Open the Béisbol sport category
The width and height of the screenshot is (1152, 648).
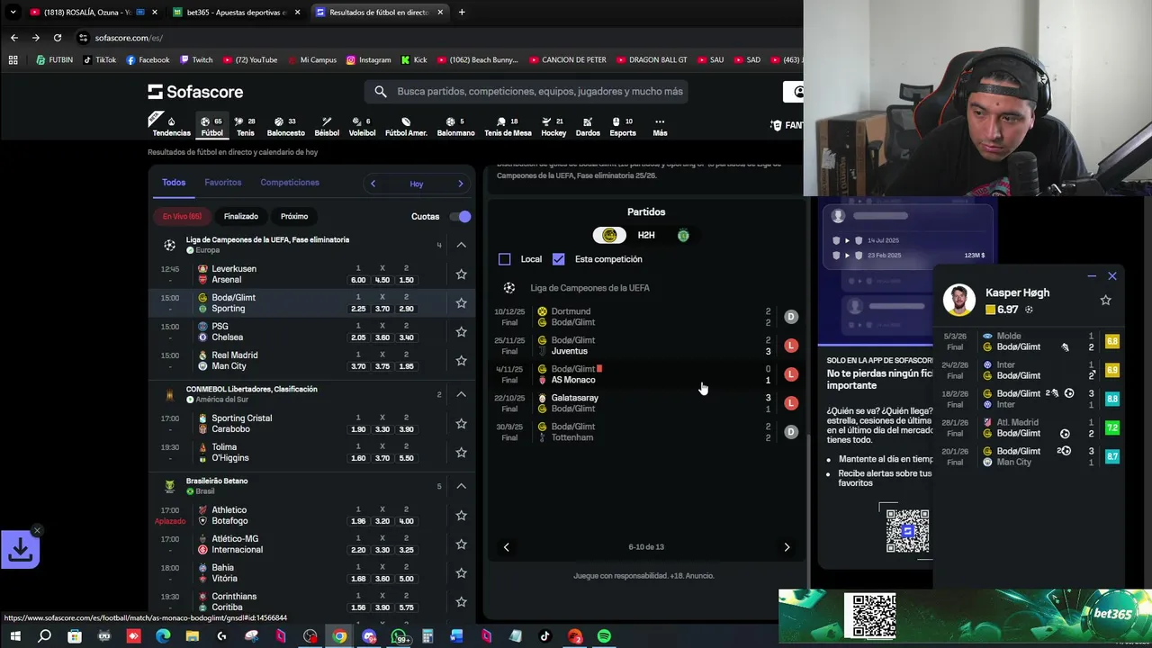coord(327,127)
